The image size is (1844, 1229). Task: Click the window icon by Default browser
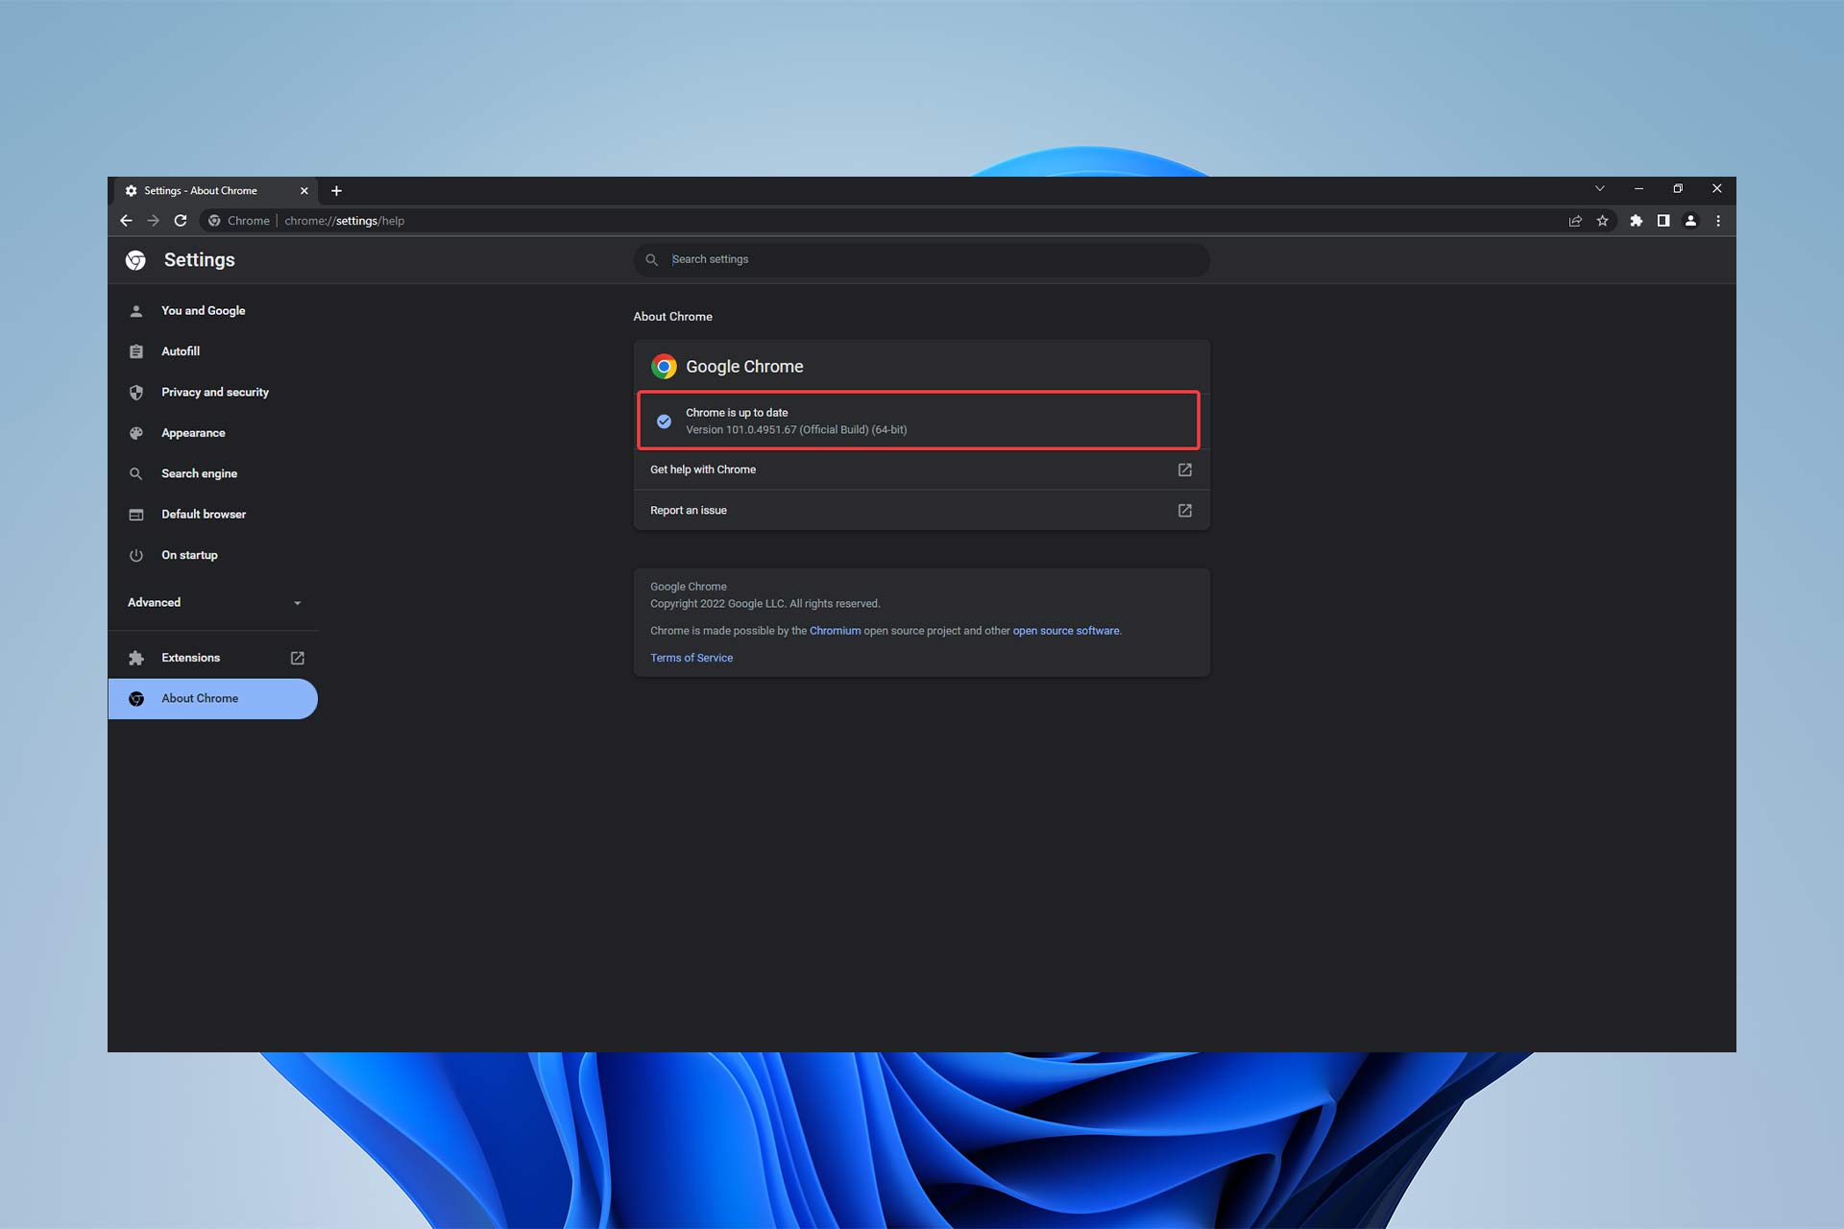[x=136, y=515]
